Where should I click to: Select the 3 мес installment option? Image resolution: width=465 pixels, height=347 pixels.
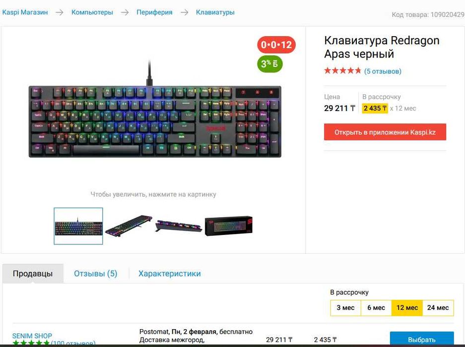[345, 308]
